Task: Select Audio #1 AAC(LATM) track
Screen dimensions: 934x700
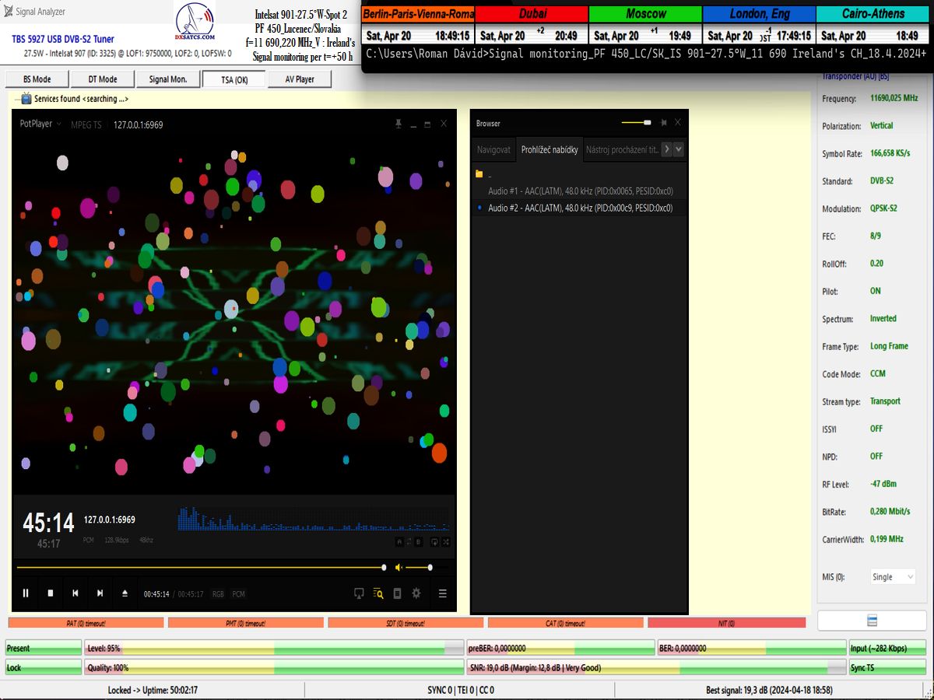Action: (580, 191)
